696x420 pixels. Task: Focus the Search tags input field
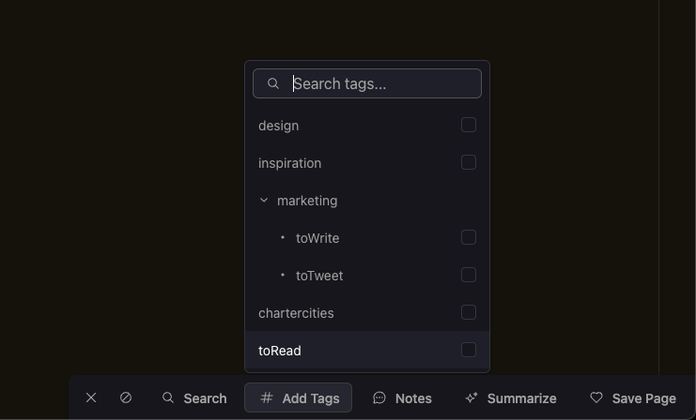pyautogui.click(x=380, y=83)
